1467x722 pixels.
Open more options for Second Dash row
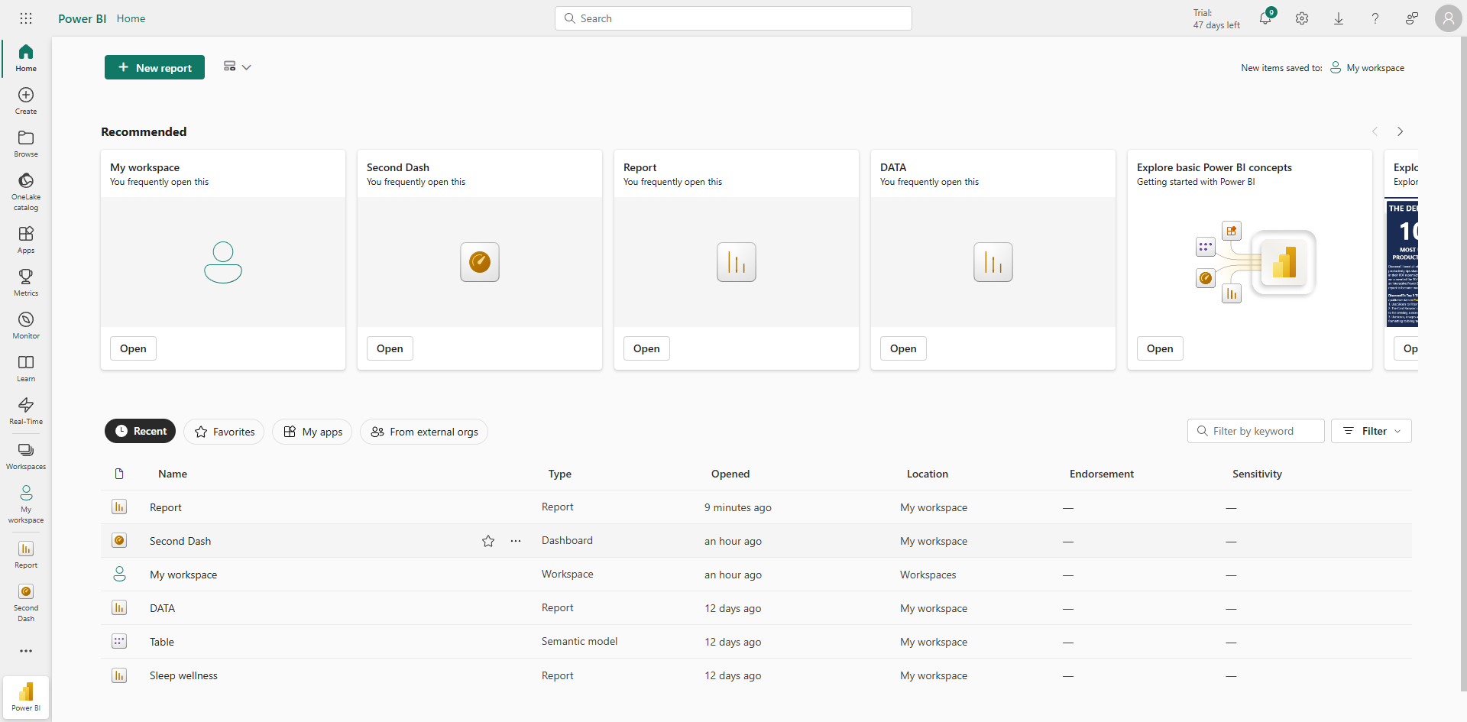516,541
